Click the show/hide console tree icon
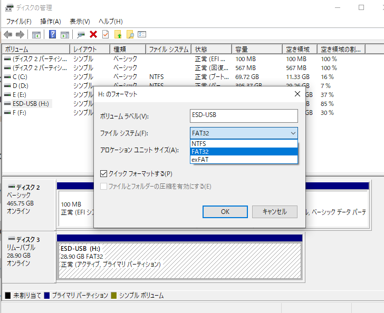Screen dimensions: 384x313 tap(36, 35)
